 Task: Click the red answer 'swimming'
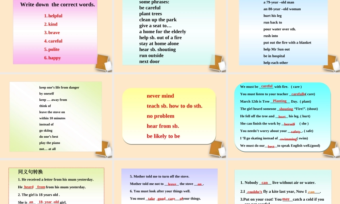[x=288, y=139]
